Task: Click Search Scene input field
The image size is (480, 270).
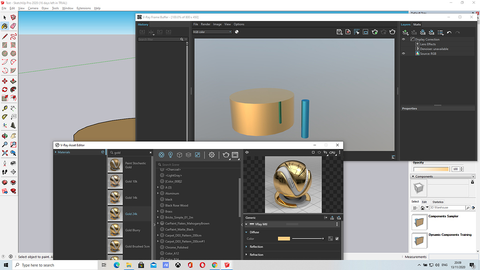Action: pos(198,165)
